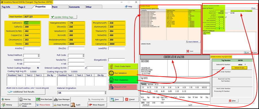Save the inventory record changes
Screen dimensions: 259x109
point(117,99)
